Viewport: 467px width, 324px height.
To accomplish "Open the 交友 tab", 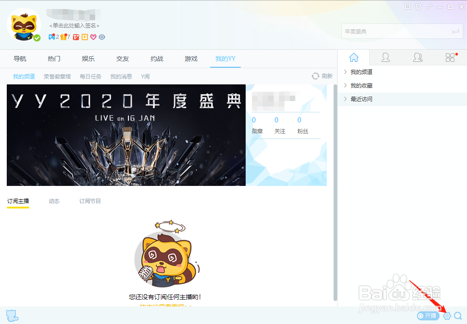I will click(123, 59).
